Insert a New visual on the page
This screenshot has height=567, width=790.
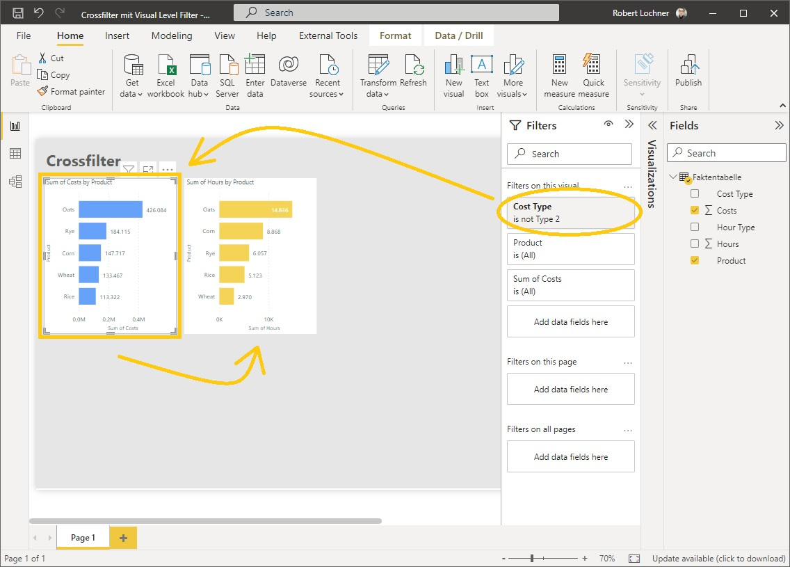[x=453, y=74]
